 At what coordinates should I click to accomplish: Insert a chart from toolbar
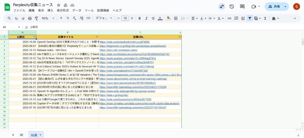click(243, 18)
